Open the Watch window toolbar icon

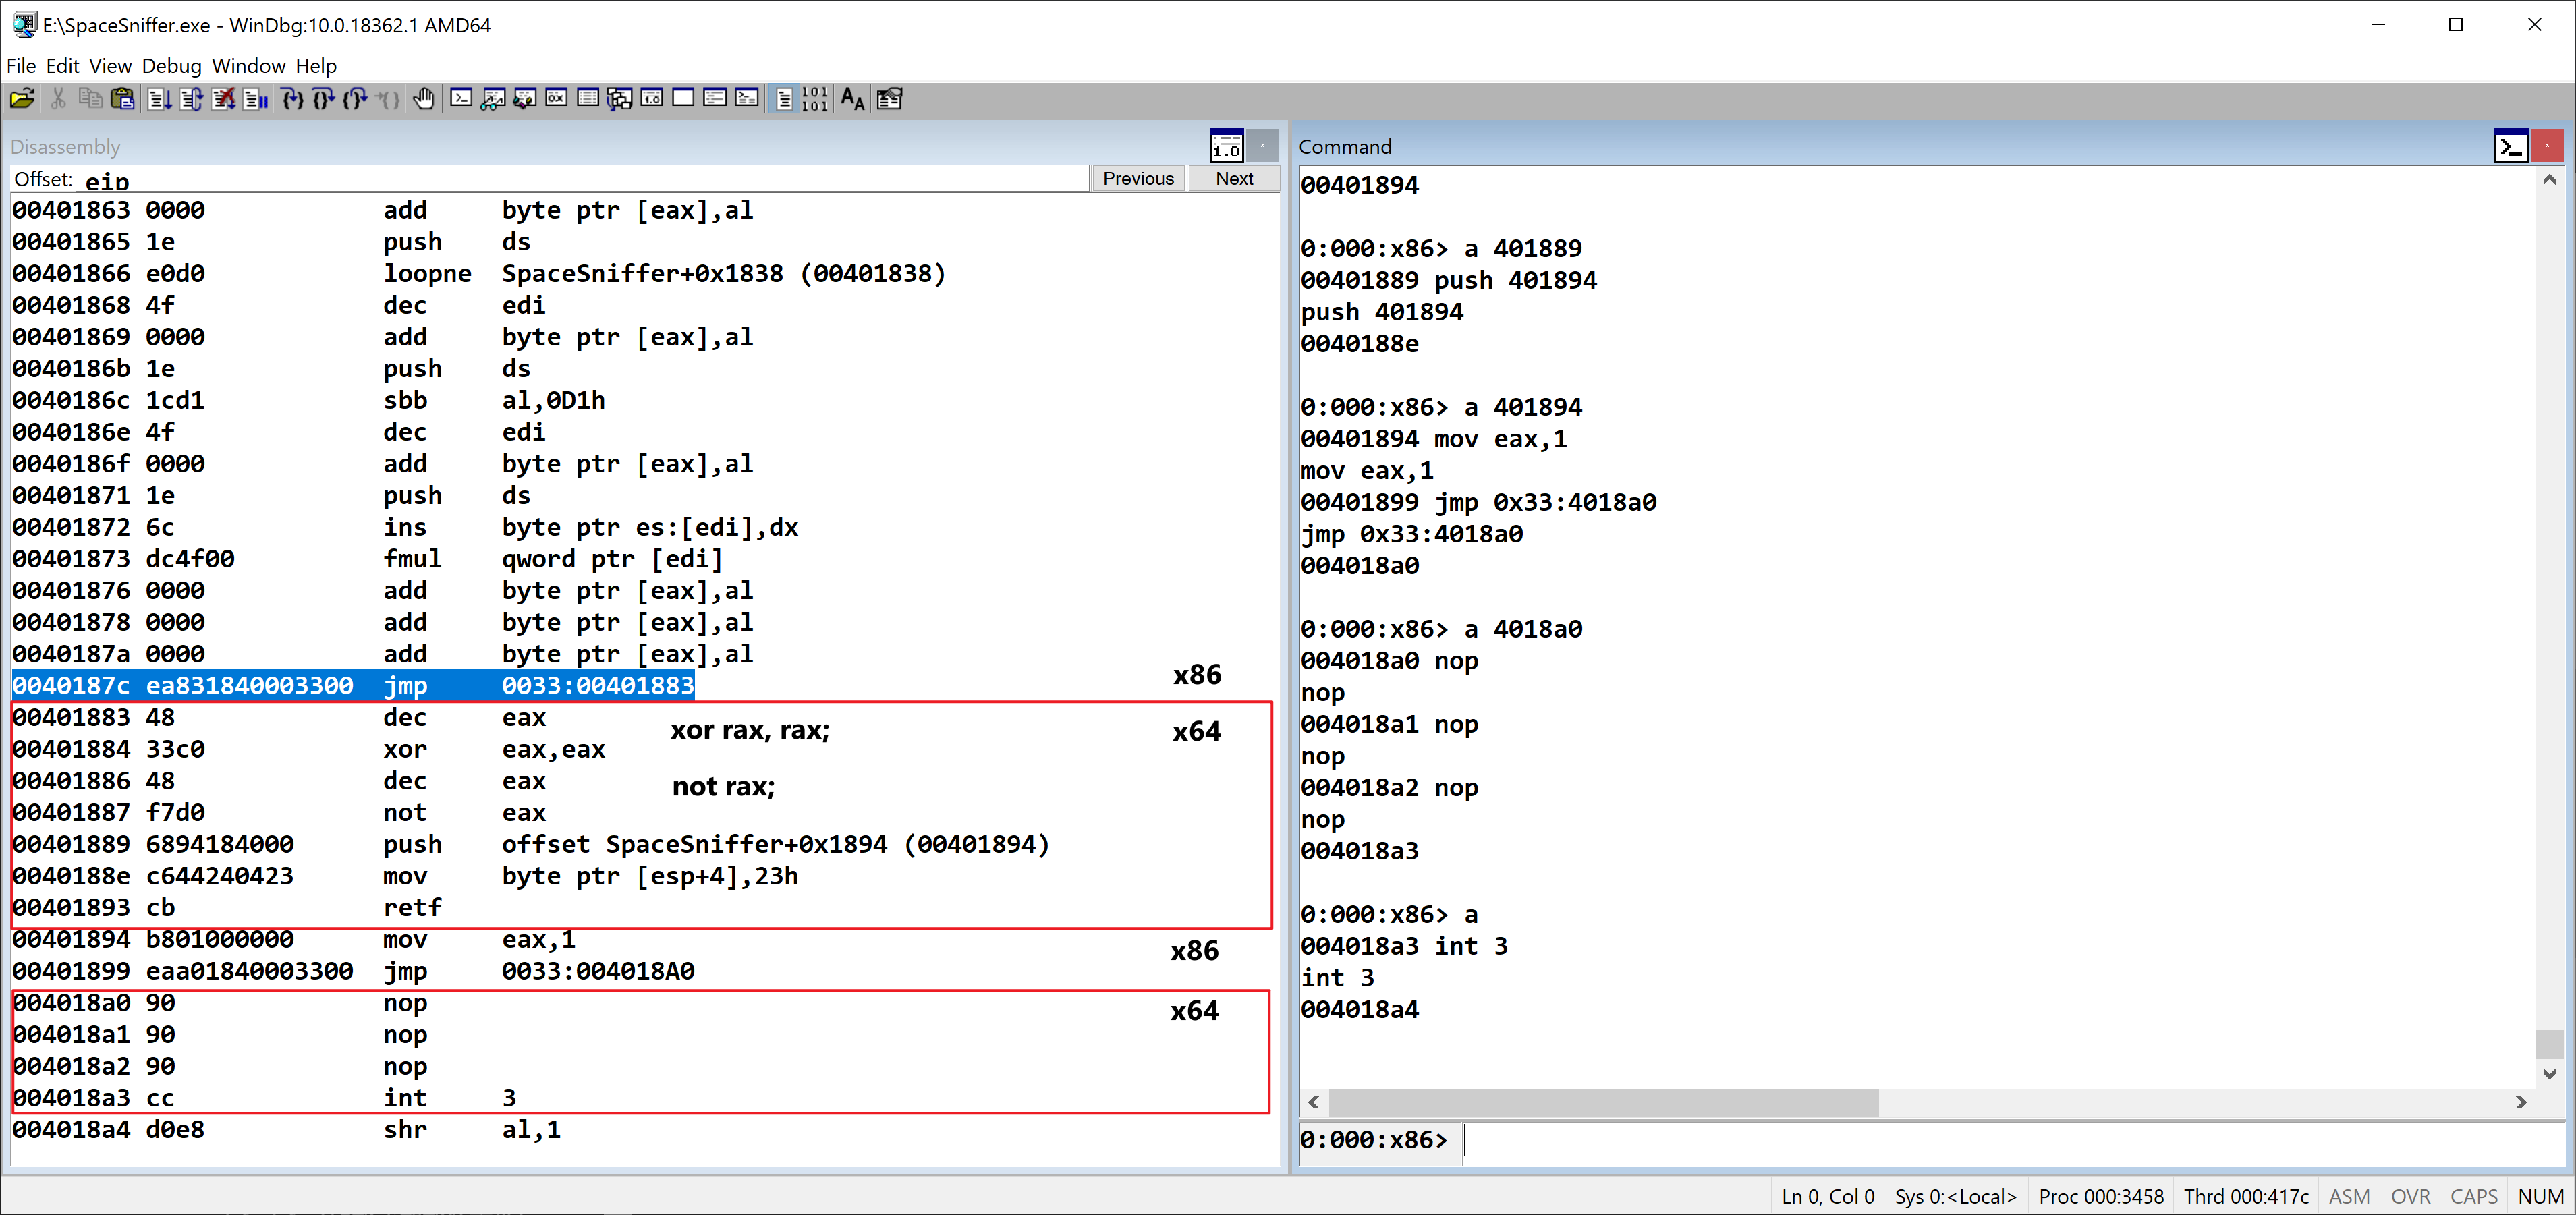pyautogui.click(x=493, y=98)
